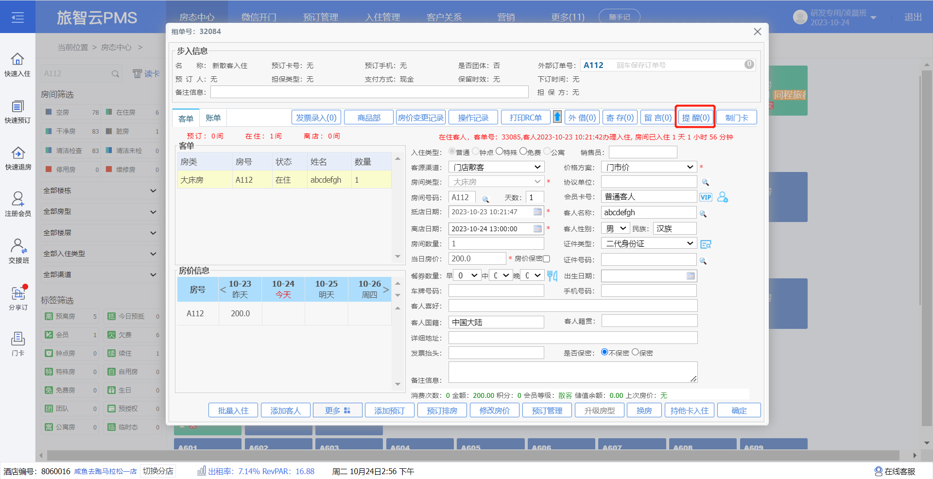Click the 车牌号码 input field
The height and width of the screenshot is (479, 933).
(496, 291)
